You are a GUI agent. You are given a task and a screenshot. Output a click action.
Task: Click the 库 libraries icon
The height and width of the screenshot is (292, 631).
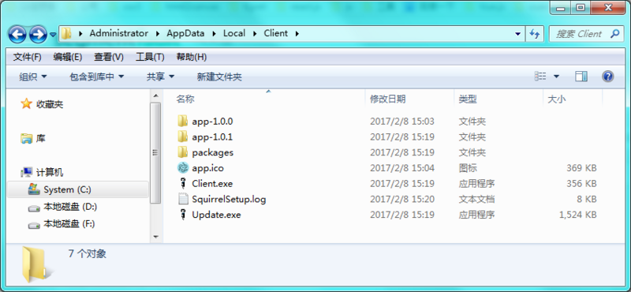(x=26, y=139)
